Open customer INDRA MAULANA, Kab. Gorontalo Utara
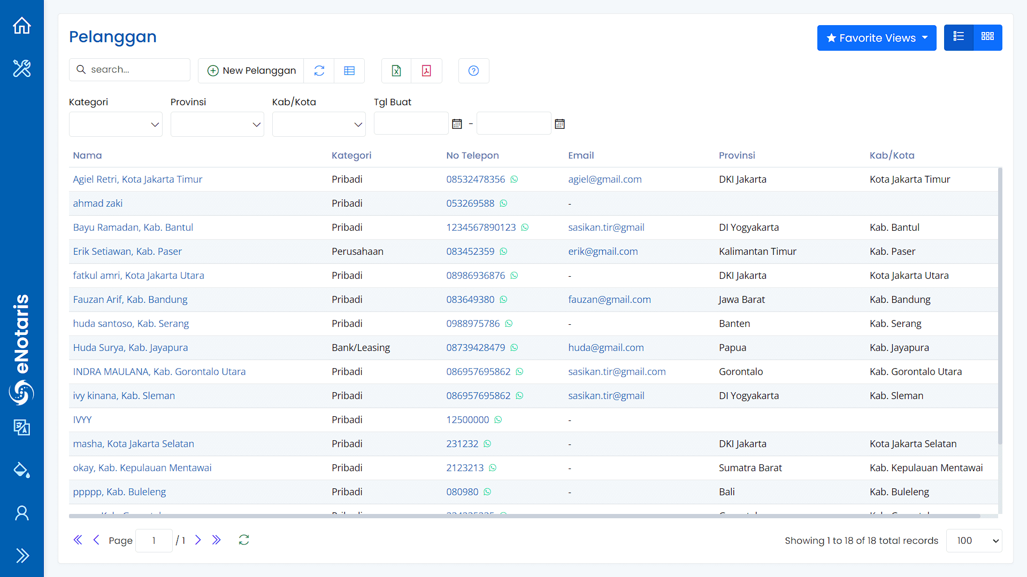1027x577 pixels. tap(159, 372)
